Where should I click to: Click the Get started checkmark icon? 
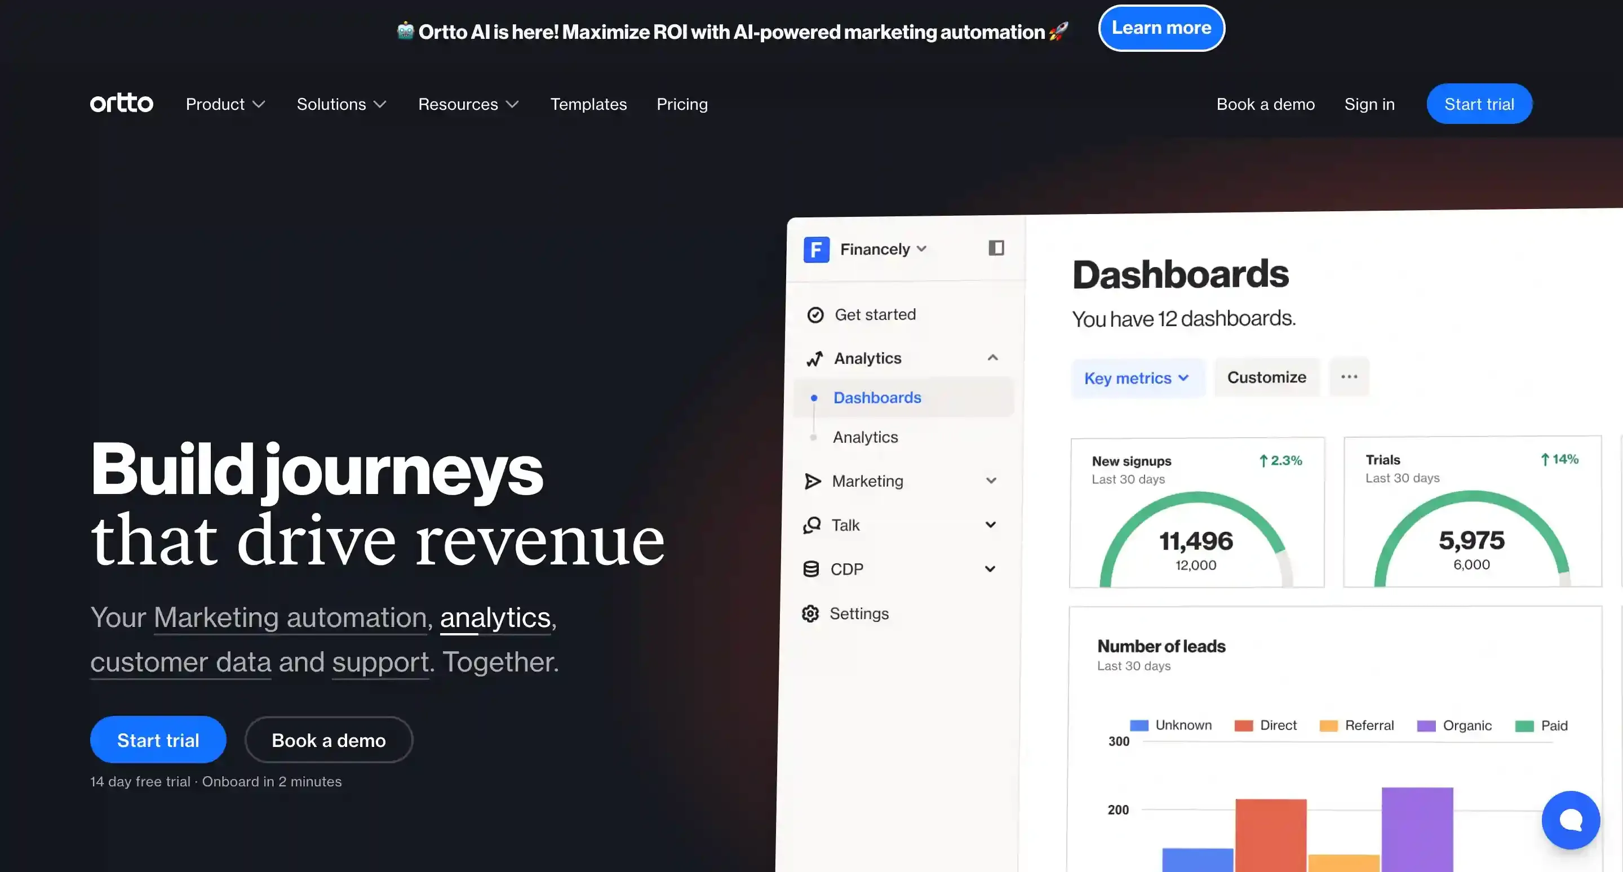815,315
